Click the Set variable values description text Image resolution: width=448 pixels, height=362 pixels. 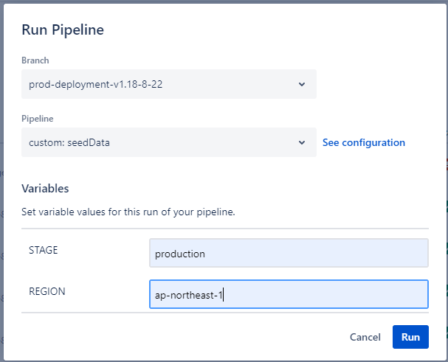point(128,212)
